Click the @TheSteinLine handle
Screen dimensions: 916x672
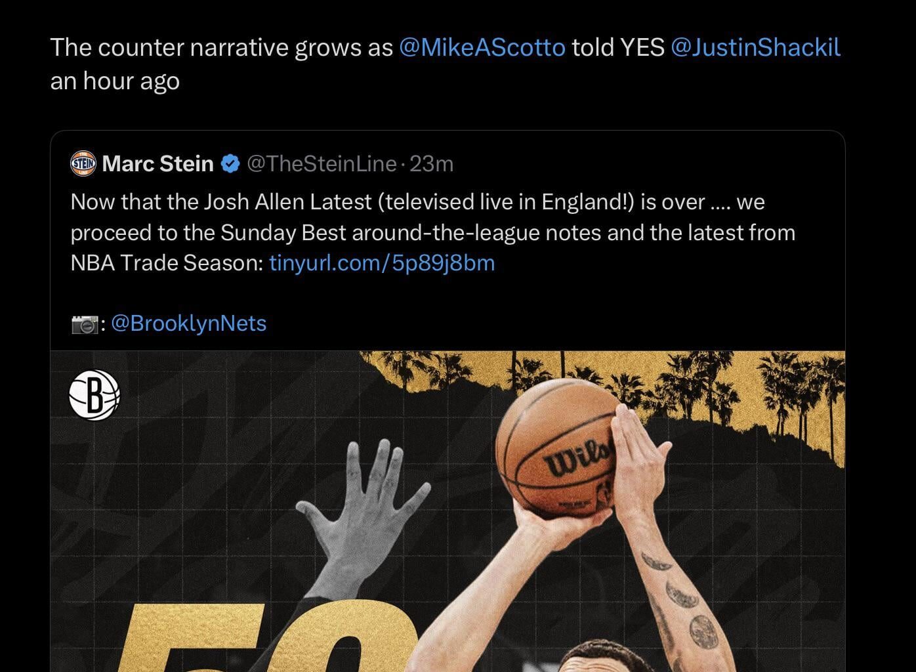[x=321, y=164]
